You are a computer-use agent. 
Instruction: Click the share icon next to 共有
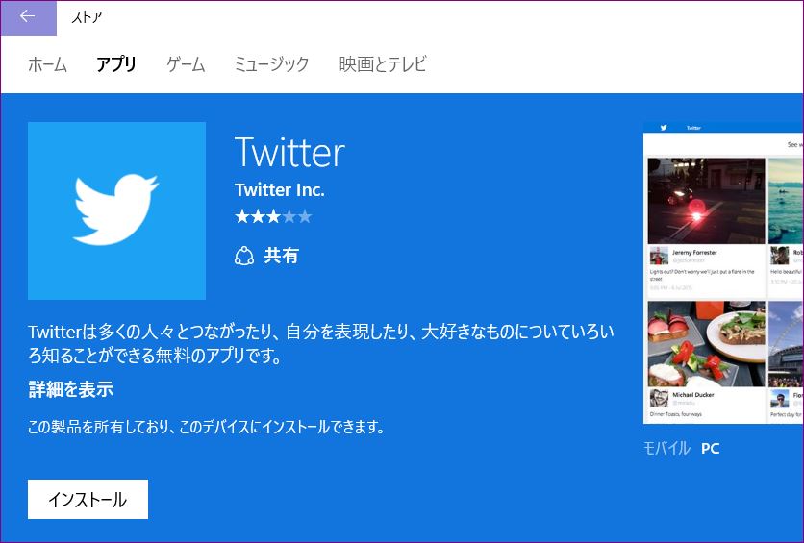click(244, 255)
